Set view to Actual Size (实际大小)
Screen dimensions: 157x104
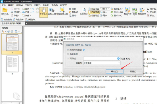84,11
